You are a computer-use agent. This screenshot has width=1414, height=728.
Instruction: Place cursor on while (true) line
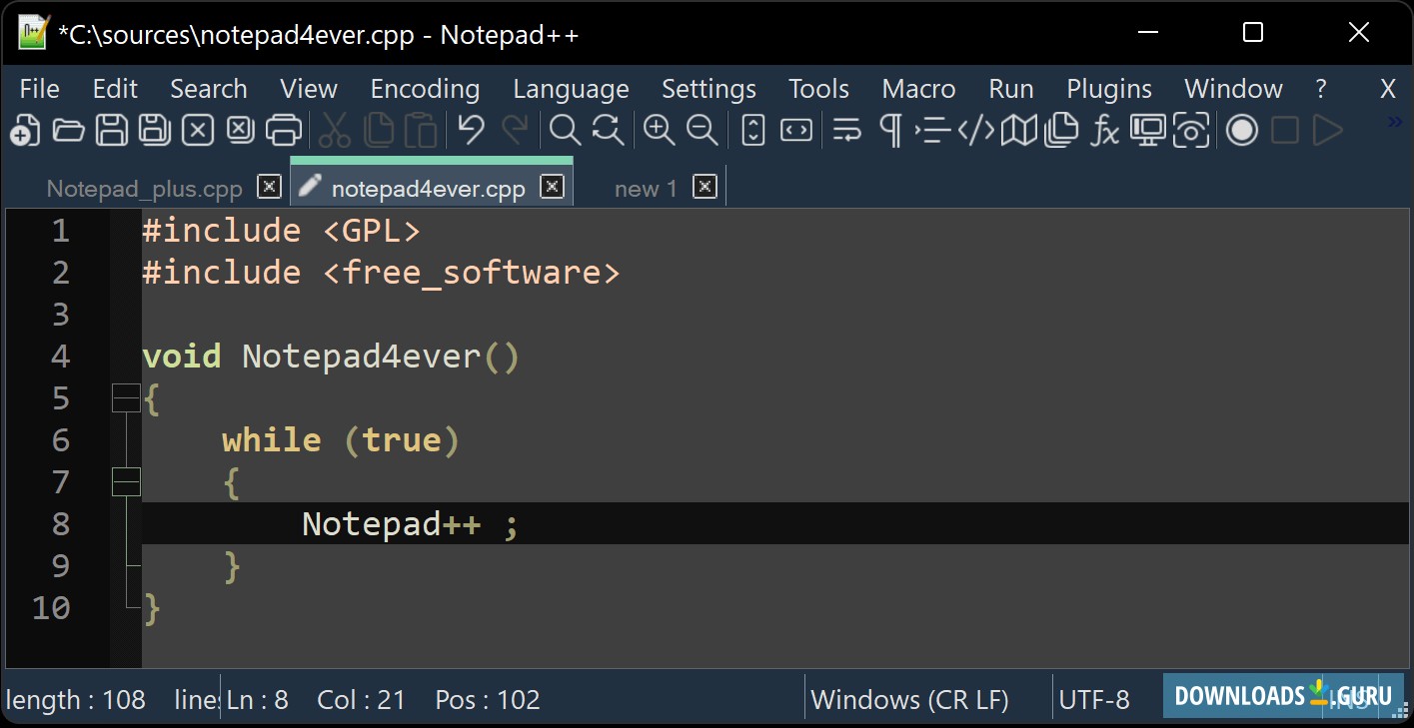tap(341, 440)
